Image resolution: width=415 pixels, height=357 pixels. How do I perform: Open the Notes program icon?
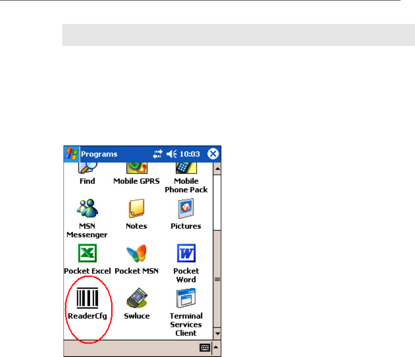pos(137,208)
